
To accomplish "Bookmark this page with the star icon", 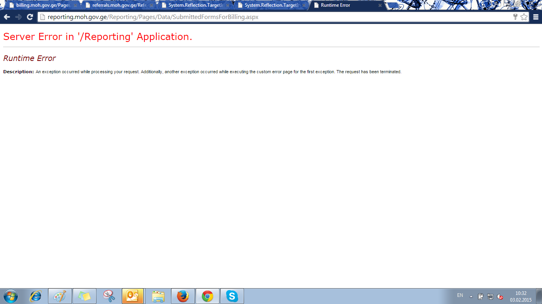I will click(x=524, y=17).
